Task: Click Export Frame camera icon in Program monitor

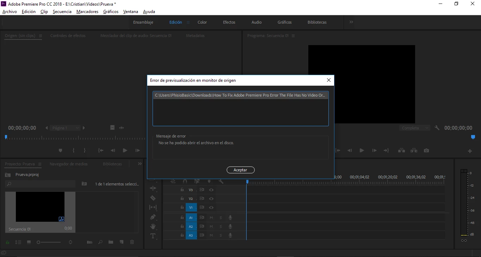Action: tap(426, 151)
